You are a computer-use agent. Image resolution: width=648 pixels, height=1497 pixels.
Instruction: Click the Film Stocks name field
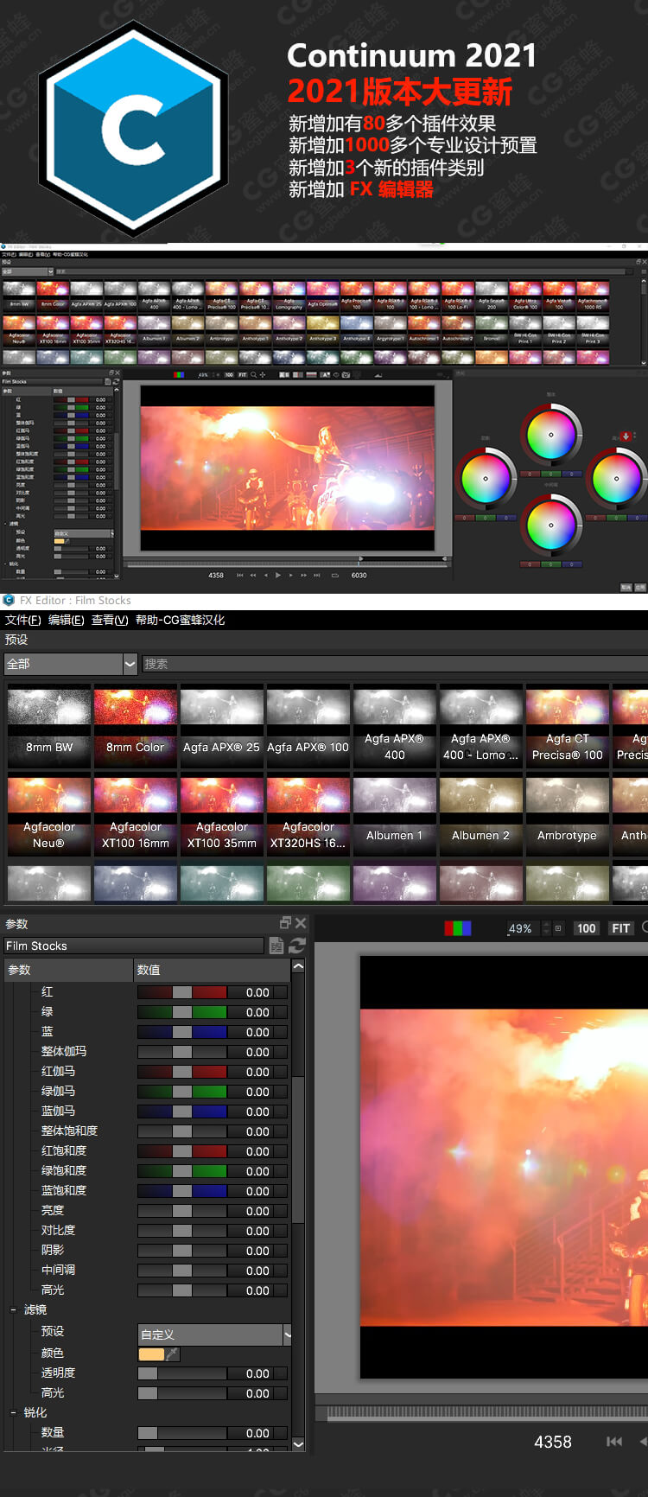coord(133,946)
